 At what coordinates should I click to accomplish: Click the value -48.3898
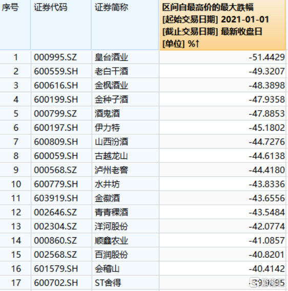click(x=266, y=86)
